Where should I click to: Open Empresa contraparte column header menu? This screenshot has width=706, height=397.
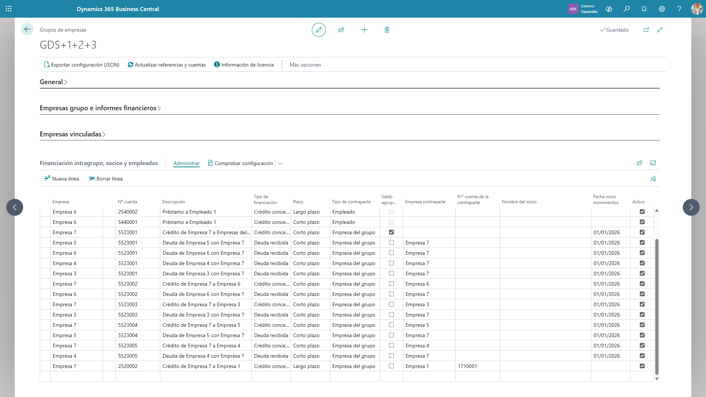[x=425, y=202]
